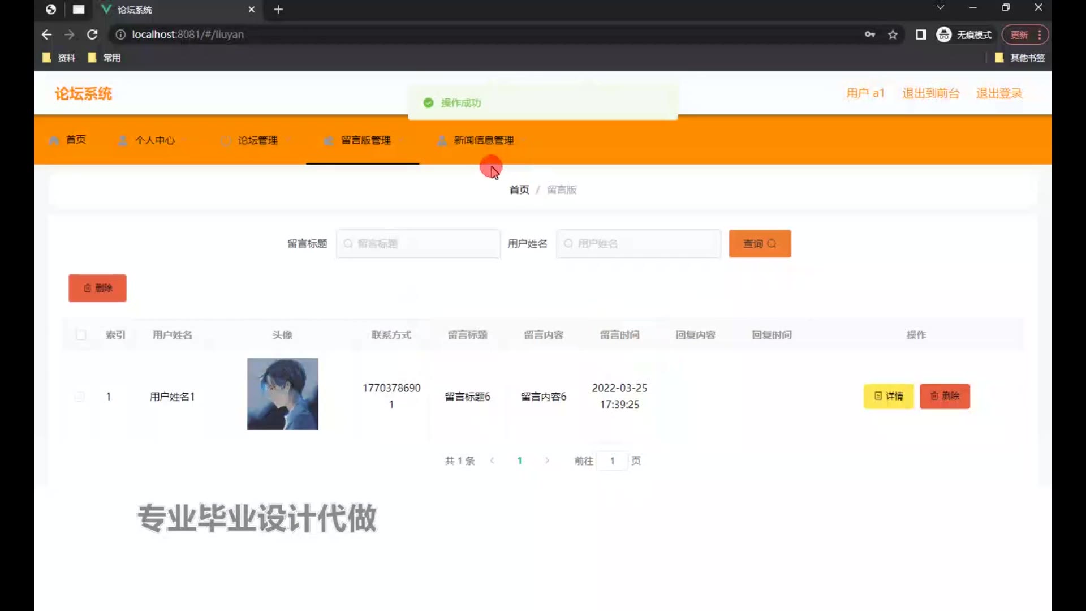
Task: Reload the page with the refresh icon
Action: (x=92, y=35)
